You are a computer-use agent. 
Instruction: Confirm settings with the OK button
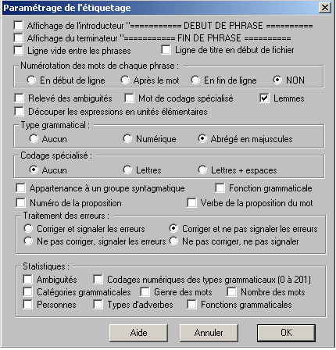(x=286, y=333)
